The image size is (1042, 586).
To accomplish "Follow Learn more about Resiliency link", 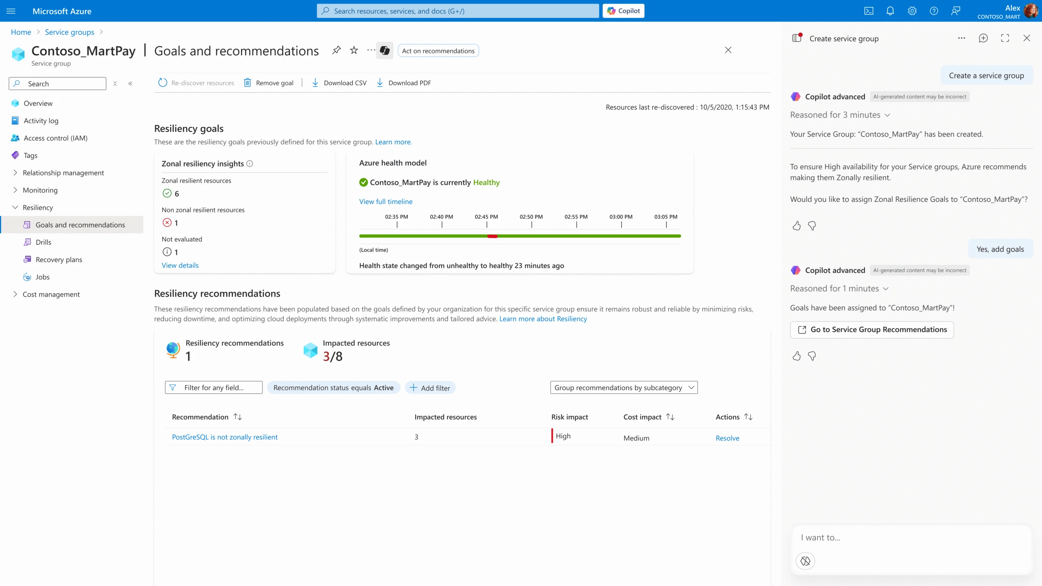I will point(543,319).
